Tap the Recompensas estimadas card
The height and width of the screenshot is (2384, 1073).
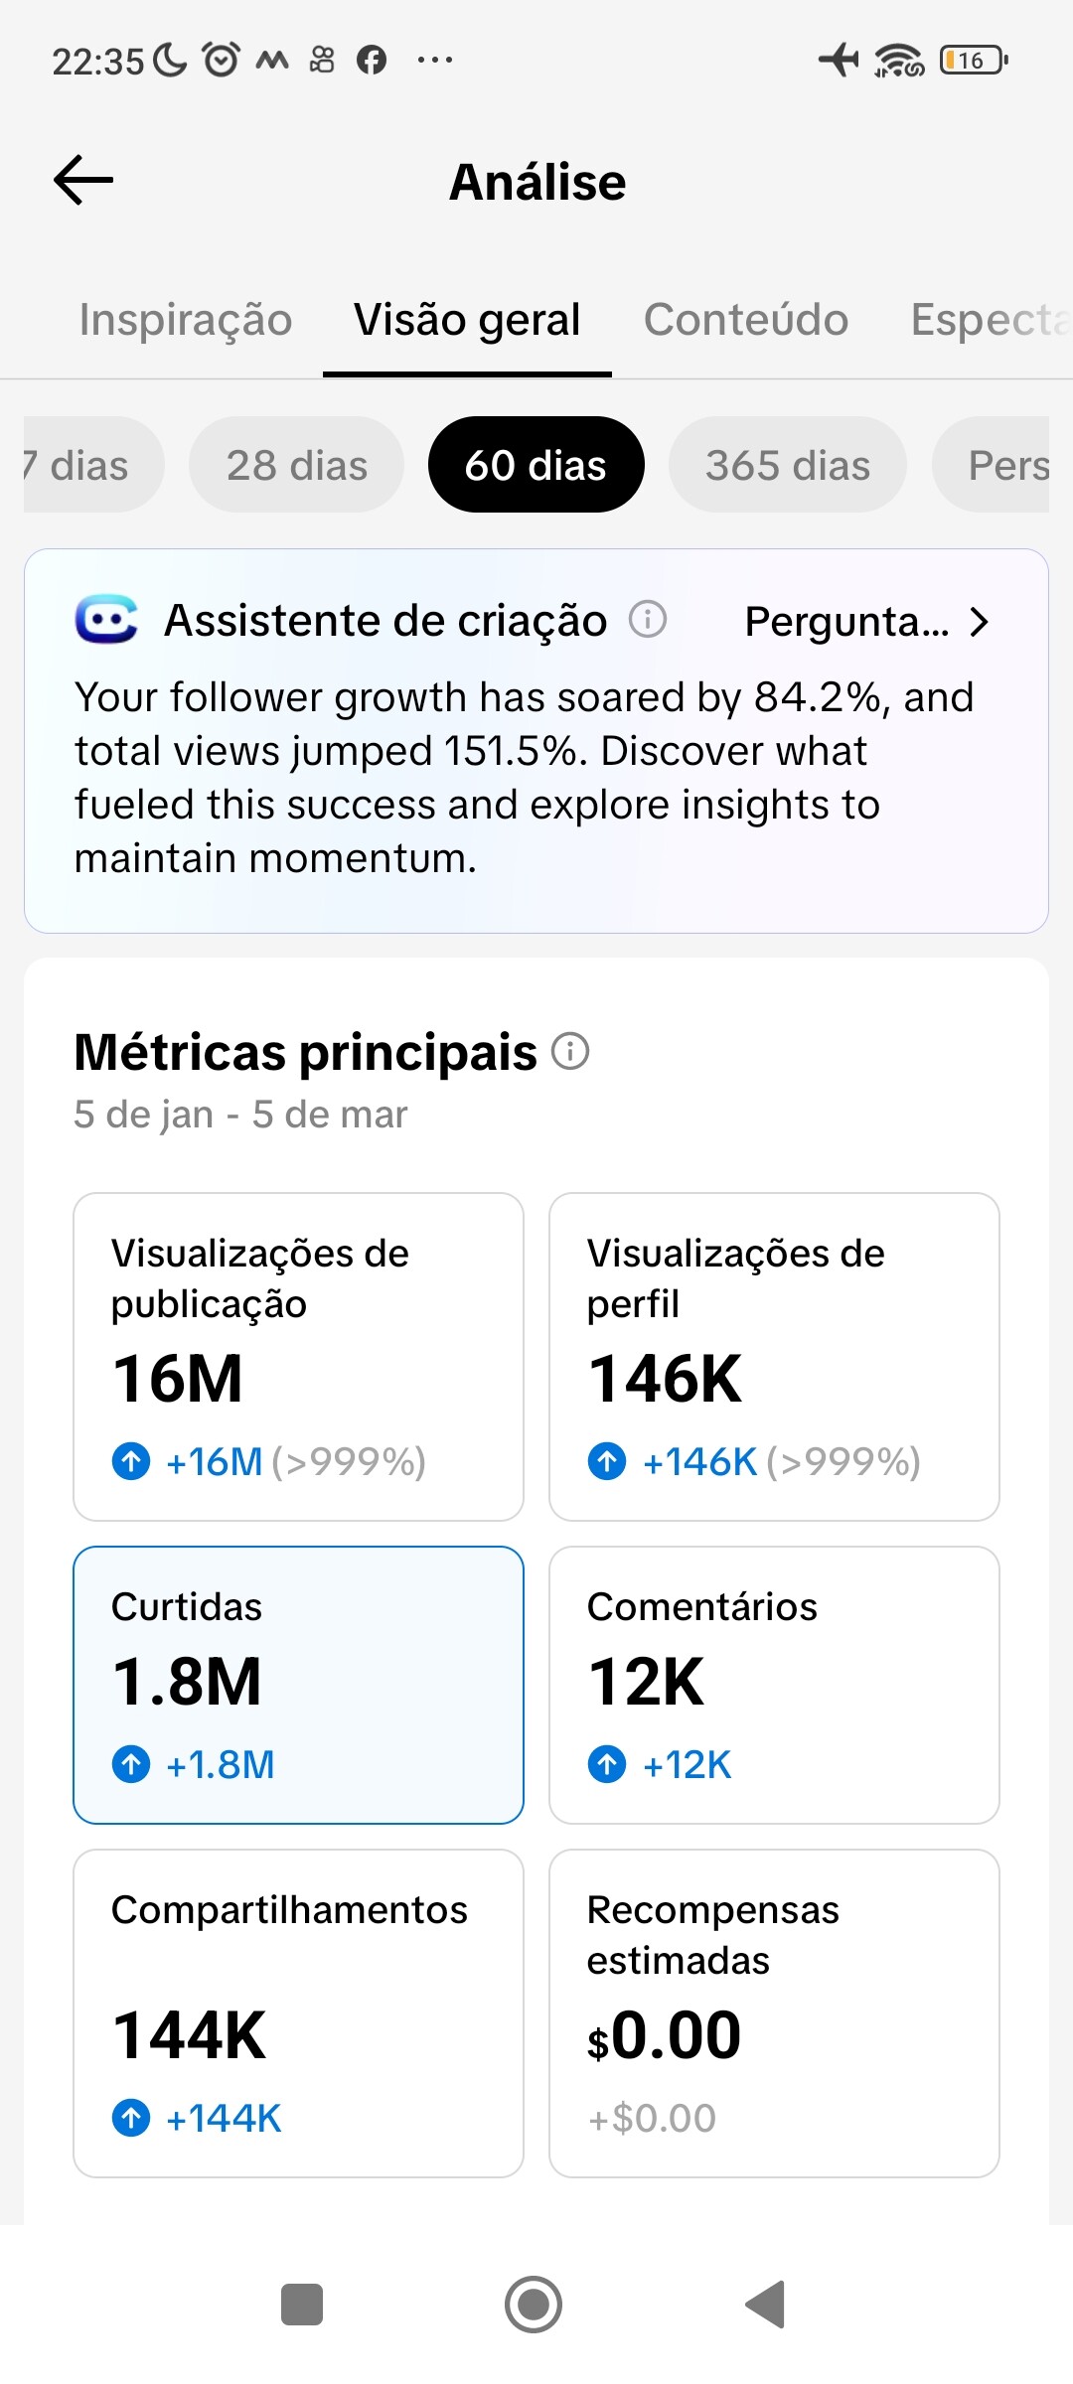tap(774, 2012)
